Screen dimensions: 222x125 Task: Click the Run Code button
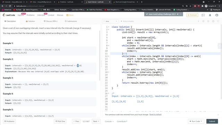[196, 121]
